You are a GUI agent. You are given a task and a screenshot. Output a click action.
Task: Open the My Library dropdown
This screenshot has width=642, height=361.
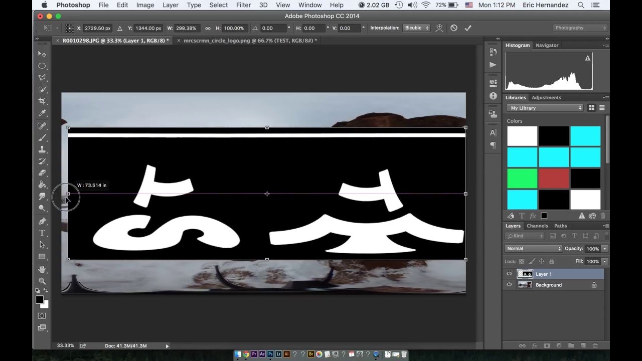(545, 108)
